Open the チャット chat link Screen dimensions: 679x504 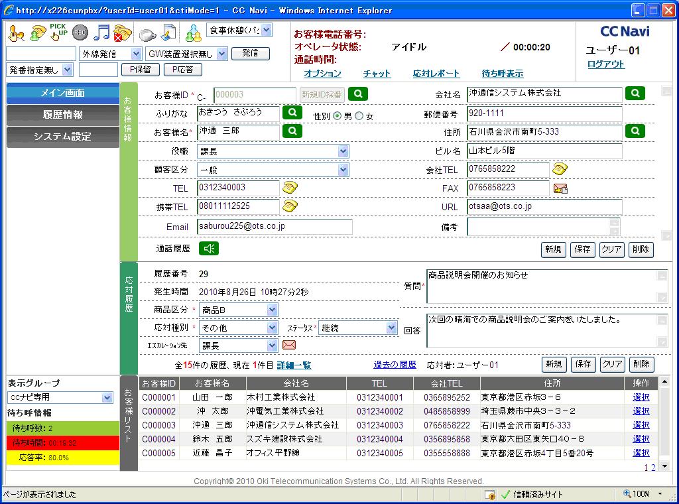(377, 74)
